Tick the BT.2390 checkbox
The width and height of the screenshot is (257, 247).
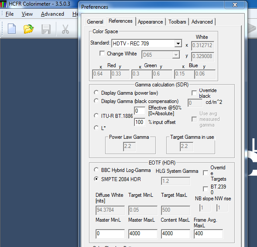point(206,189)
